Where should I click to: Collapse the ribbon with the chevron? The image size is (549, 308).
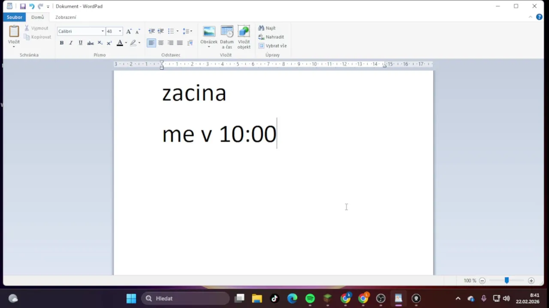click(531, 17)
